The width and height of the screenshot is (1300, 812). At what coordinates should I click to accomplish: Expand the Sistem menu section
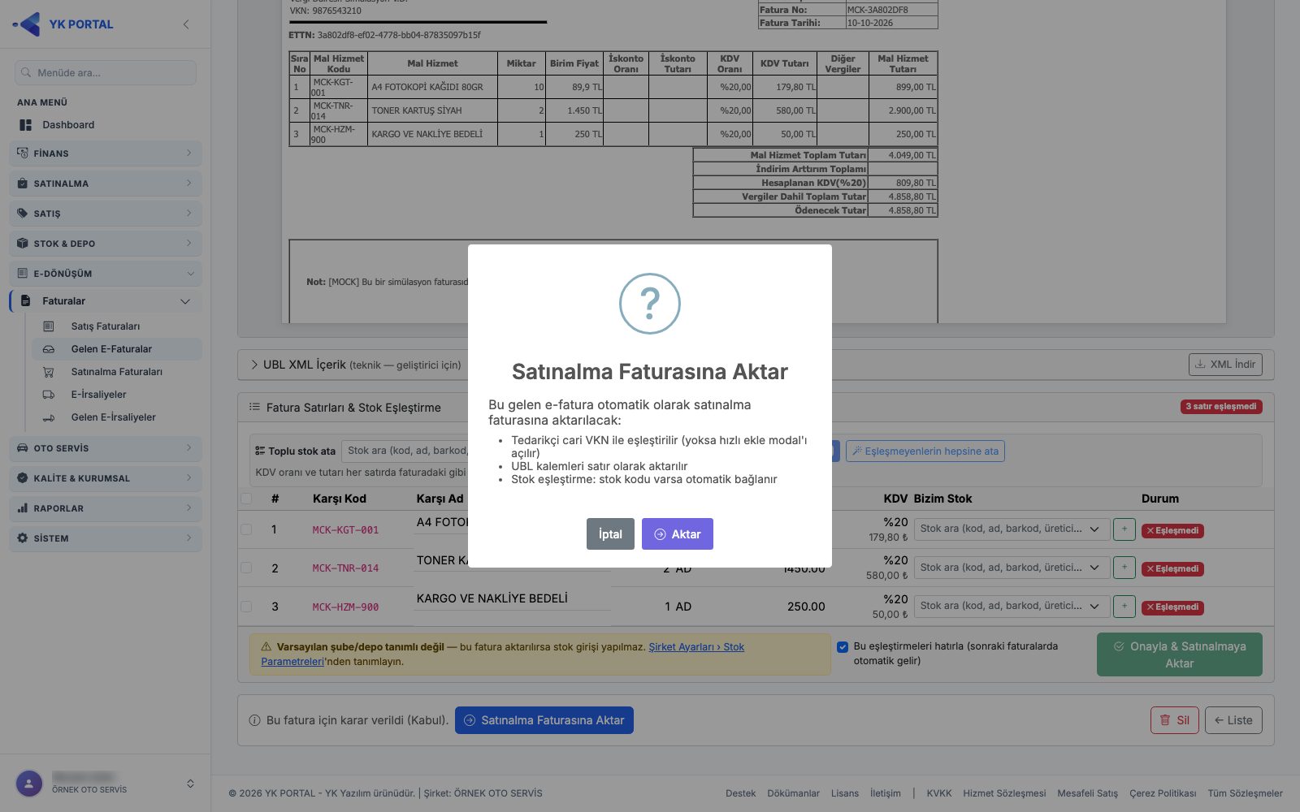tap(106, 538)
